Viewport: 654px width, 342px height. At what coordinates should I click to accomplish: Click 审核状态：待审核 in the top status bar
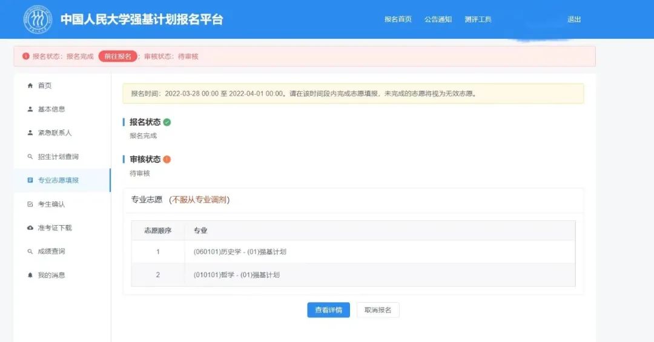[171, 56]
